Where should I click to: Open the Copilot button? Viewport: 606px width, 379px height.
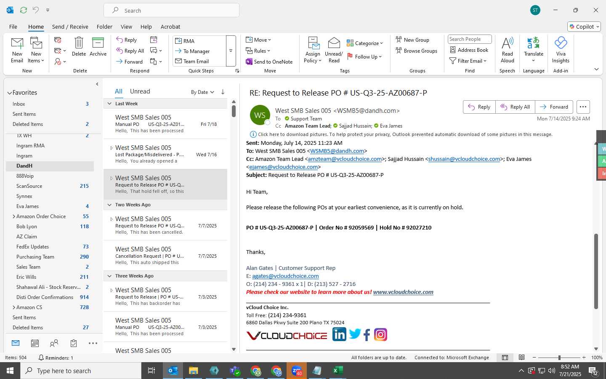[584, 27]
